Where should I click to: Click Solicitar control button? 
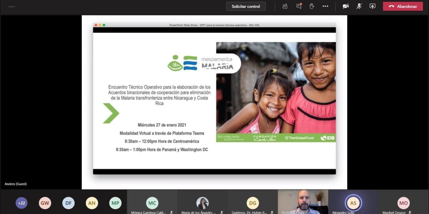click(x=246, y=6)
